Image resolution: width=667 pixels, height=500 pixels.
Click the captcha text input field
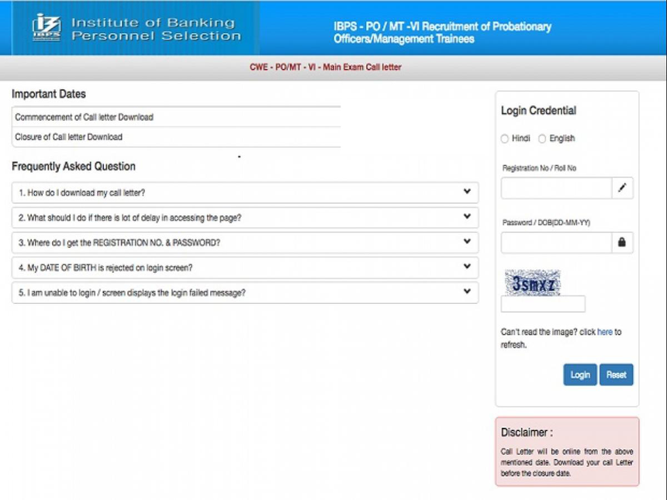(541, 303)
